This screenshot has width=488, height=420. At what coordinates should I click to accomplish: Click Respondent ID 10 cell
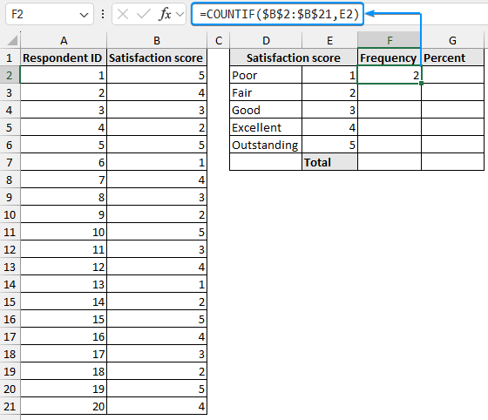click(64, 232)
